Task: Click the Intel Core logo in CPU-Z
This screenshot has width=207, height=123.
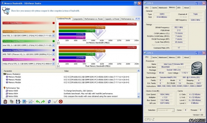Action: point(197,68)
